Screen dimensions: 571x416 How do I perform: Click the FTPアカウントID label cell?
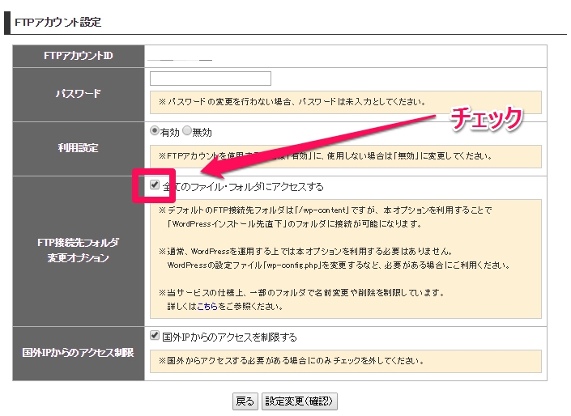(79, 56)
